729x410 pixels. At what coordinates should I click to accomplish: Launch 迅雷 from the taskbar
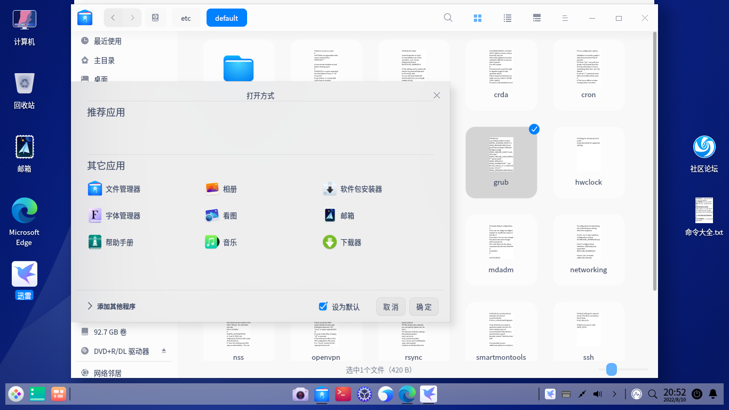tap(429, 394)
